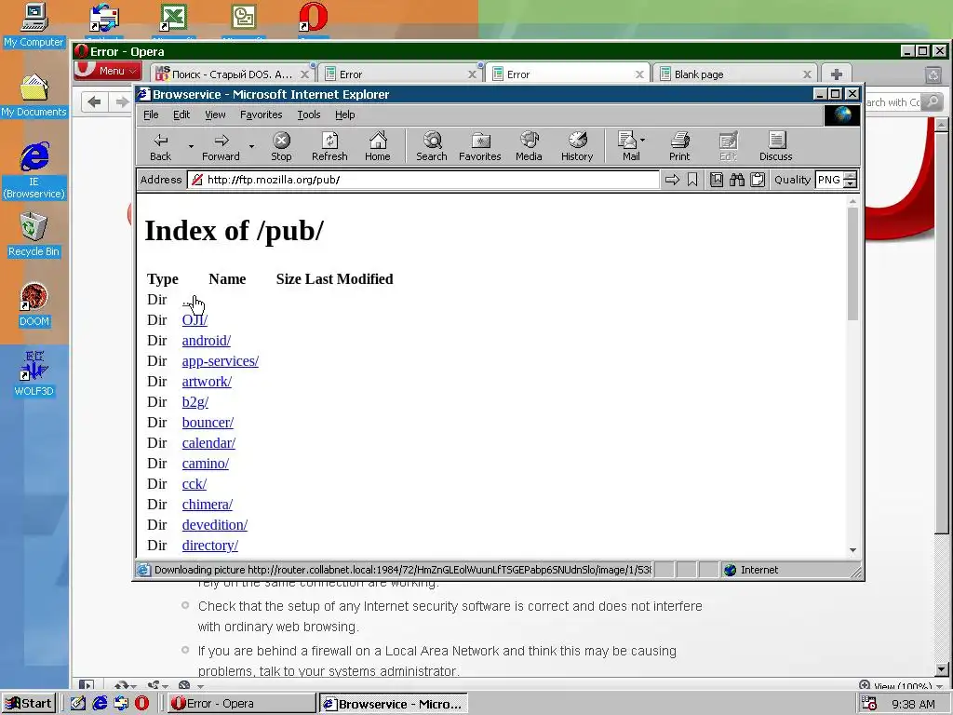Open the artwork/ directory link

tap(207, 381)
